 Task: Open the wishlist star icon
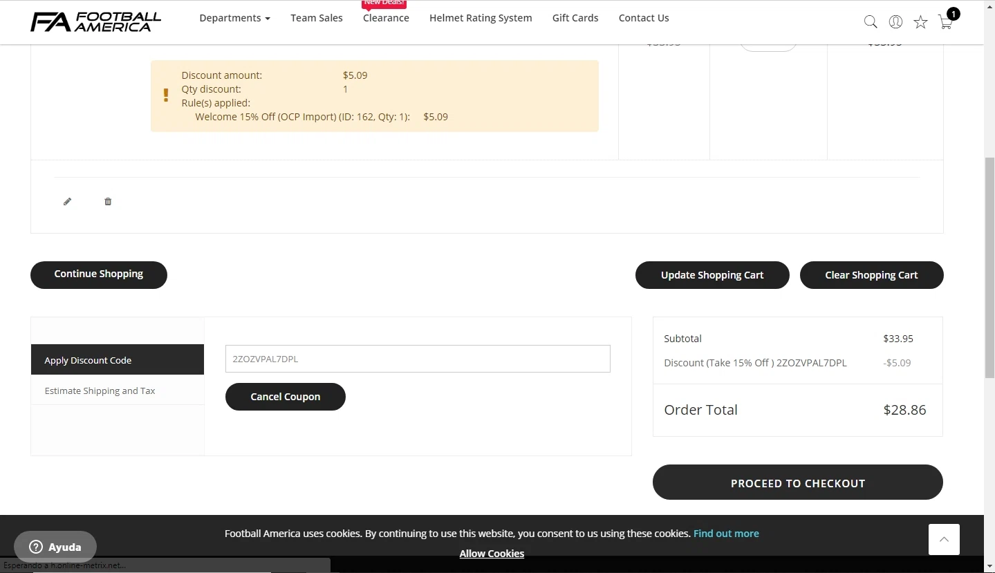click(x=920, y=22)
